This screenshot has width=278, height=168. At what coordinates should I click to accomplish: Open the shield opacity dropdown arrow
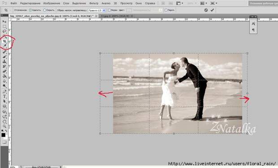pos(160,10)
